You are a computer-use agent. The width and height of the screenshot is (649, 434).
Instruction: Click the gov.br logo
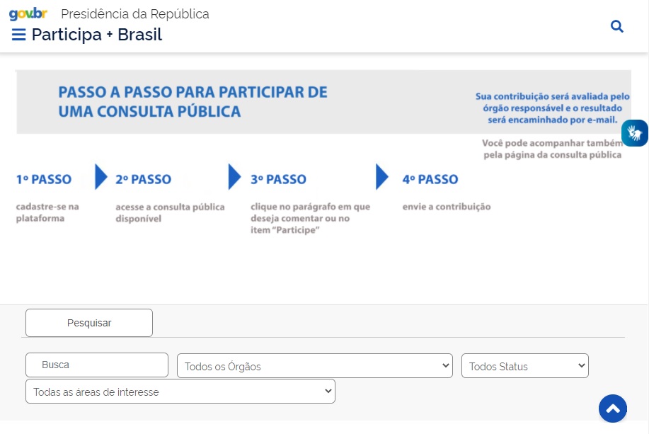point(28,13)
